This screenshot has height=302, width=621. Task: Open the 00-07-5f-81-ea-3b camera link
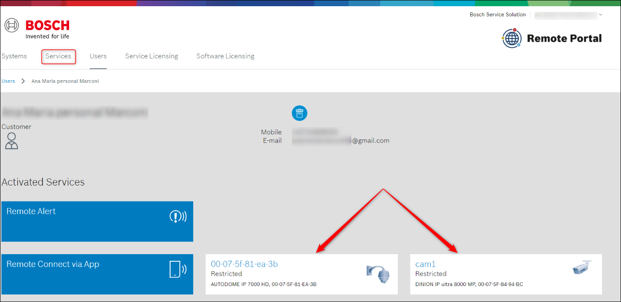(x=244, y=264)
